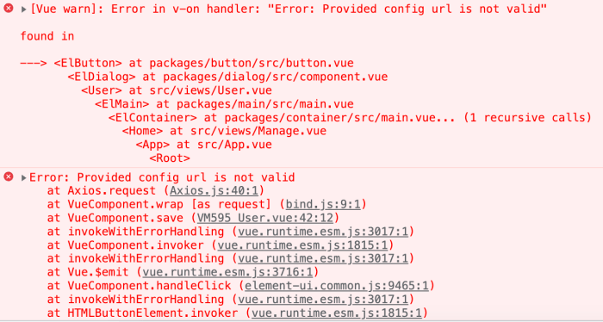Open vue.runtime.esm.js:3716:1 link on Vue.$emit line
The width and height of the screenshot is (603, 322).
(227, 272)
